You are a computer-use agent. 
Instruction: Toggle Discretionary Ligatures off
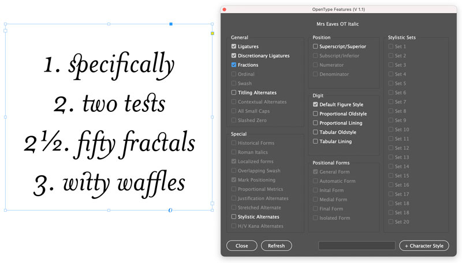[234, 55]
